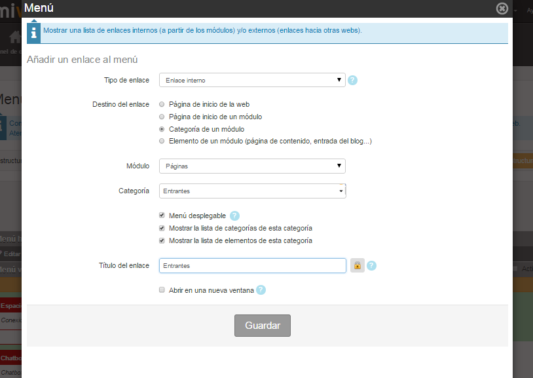The width and height of the screenshot is (533, 378).
Task: Open help icon beside Menú desplegable
Action: click(234, 216)
